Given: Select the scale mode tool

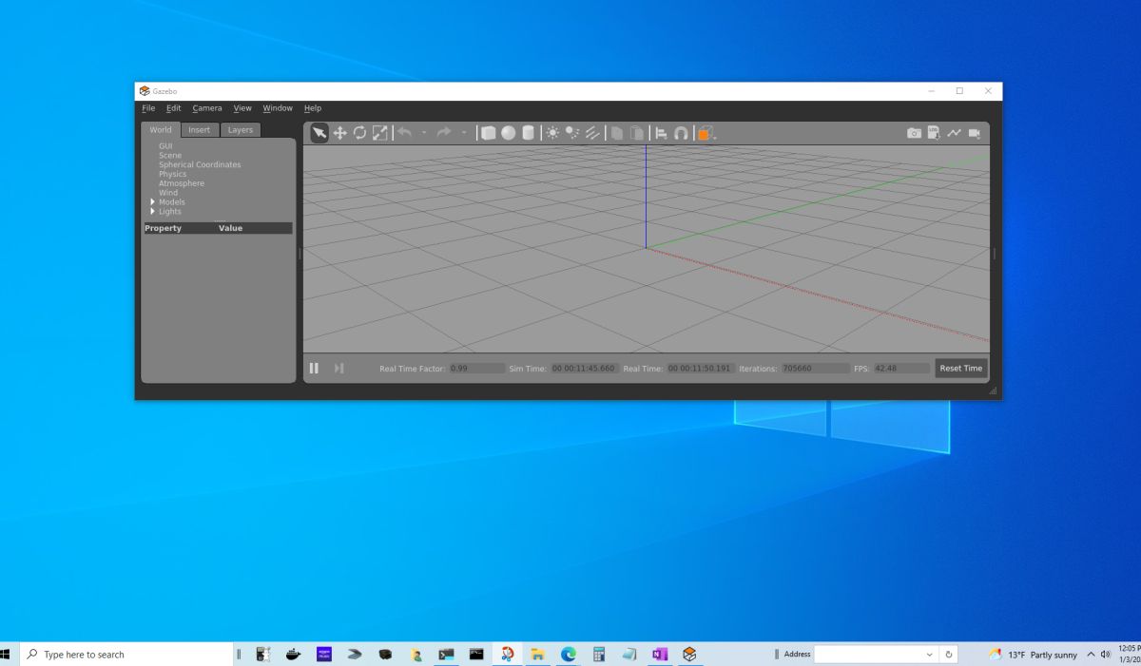Looking at the screenshot, I should [x=379, y=133].
